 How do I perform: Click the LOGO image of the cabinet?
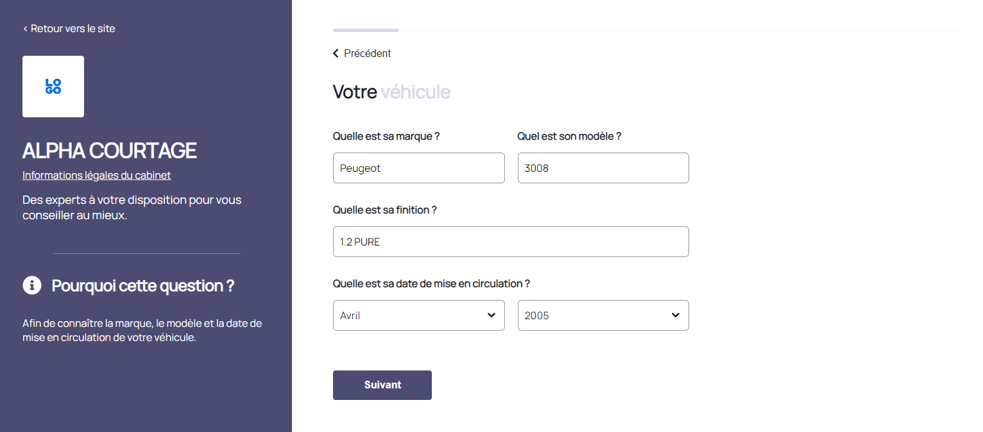coord(53,87)
